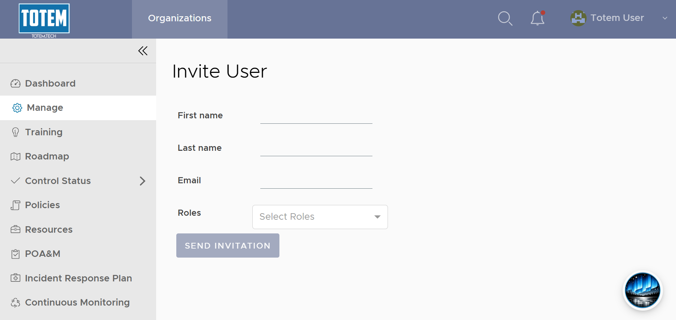This screenshot has width=676, height=320.
Task: Click the Totem User avatar icon
Action: [x=578, y=18]
